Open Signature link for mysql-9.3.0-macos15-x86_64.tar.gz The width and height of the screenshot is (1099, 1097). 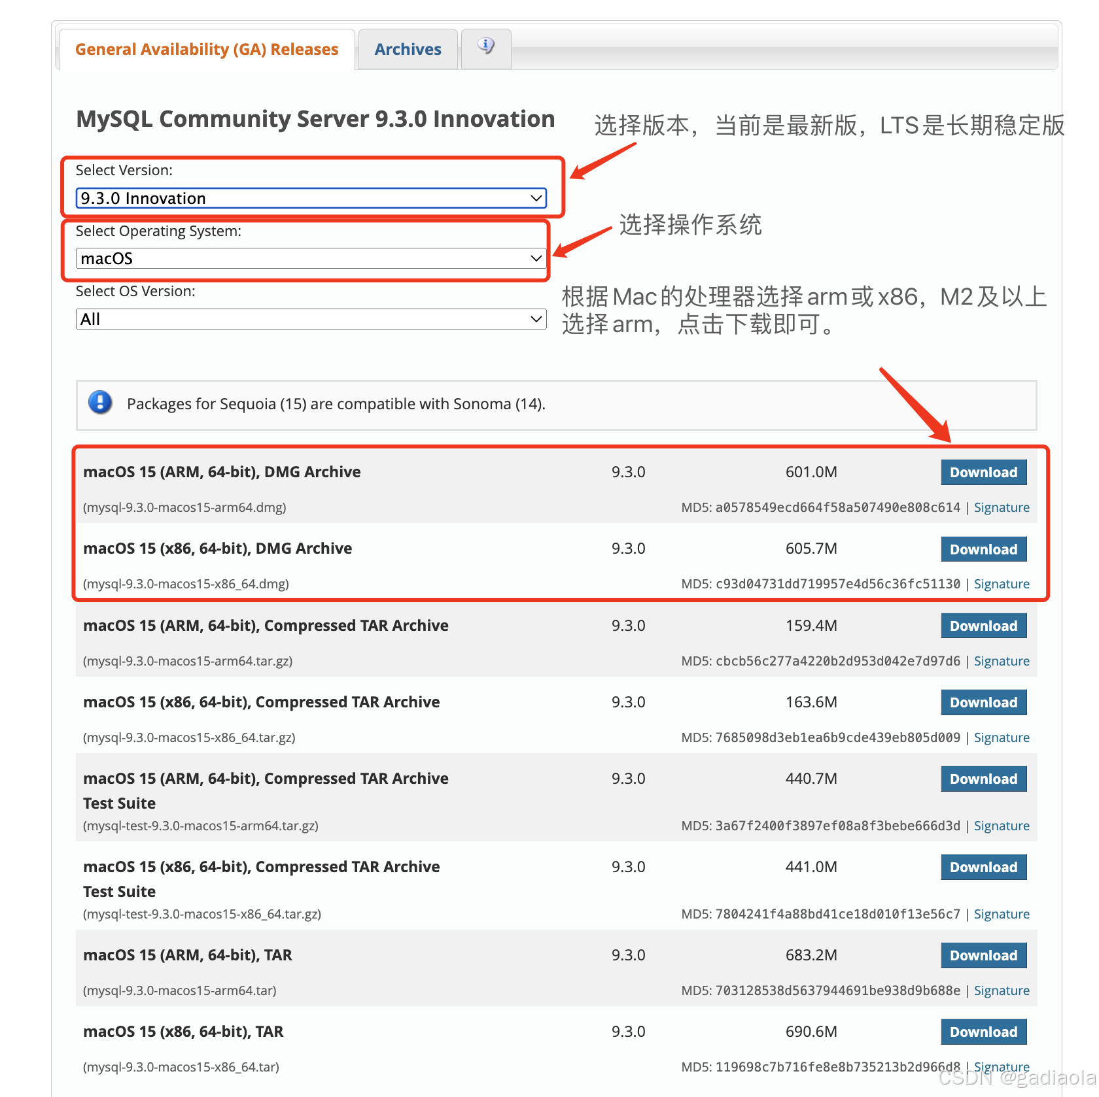click(1002, 737)
